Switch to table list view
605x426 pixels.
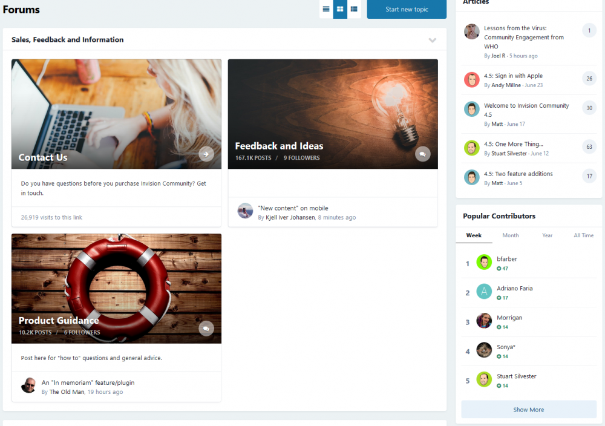[x=354, y=9]
